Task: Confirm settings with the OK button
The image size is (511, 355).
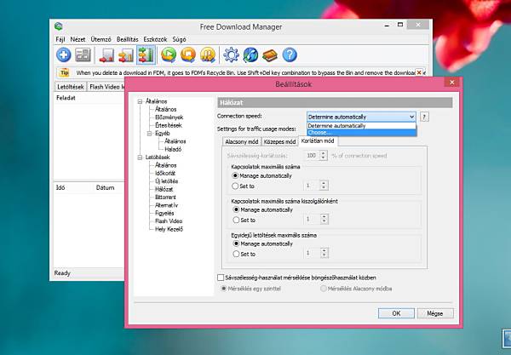Action: [396, 313]
